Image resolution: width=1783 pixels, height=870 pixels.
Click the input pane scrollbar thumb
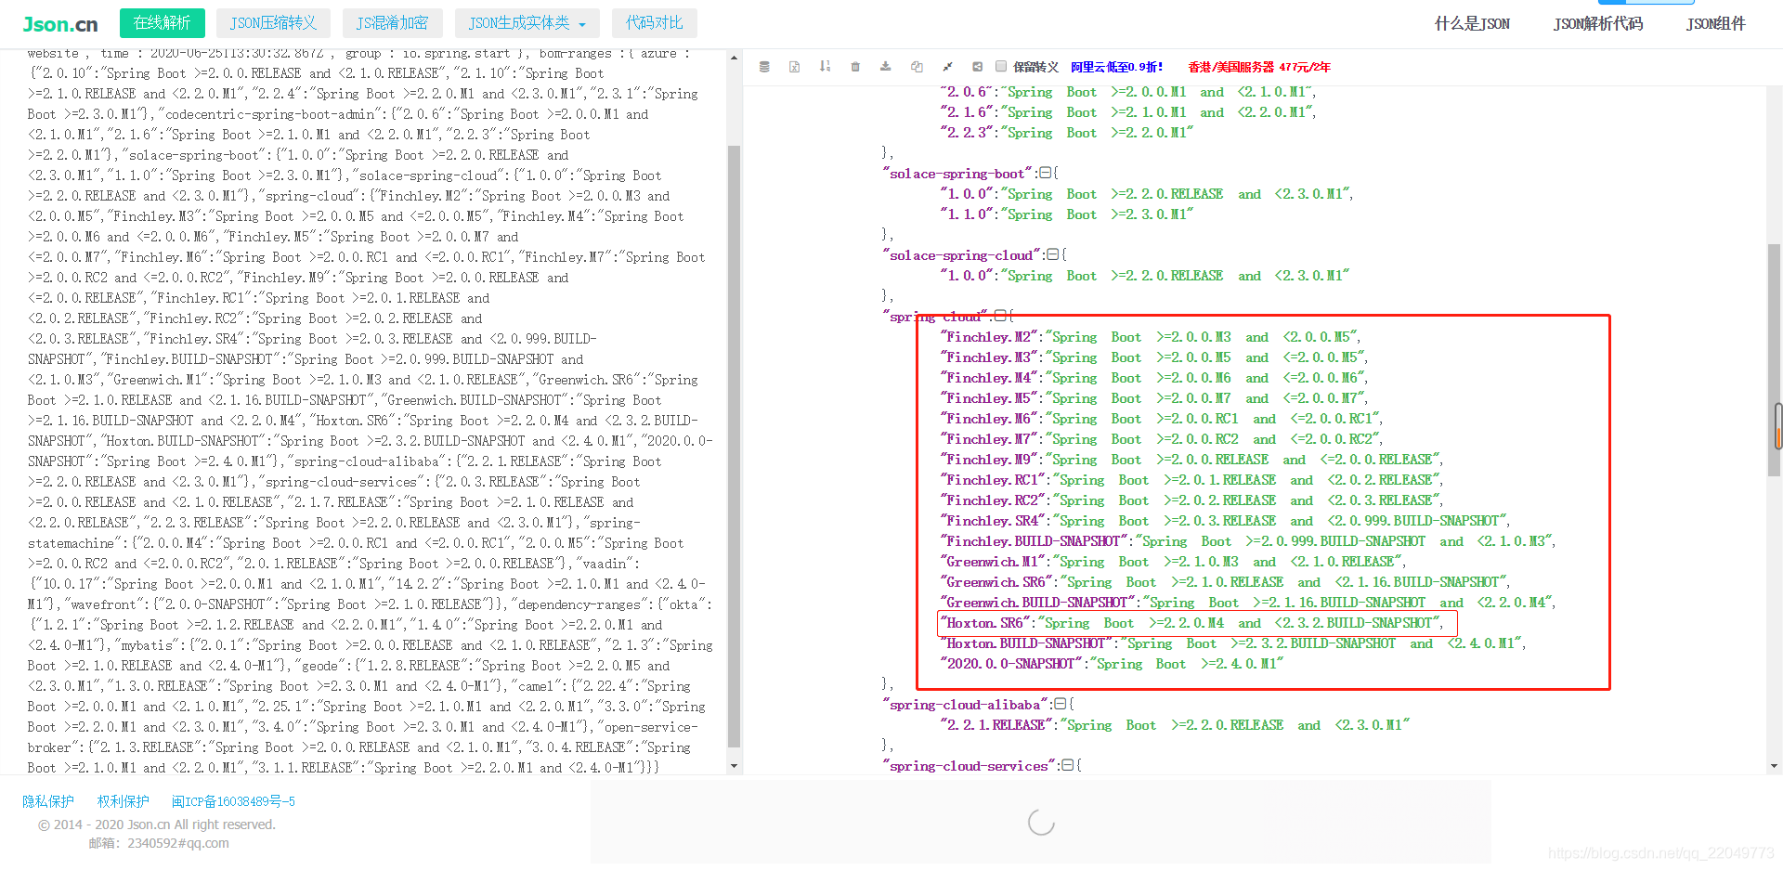coord(734,446)
